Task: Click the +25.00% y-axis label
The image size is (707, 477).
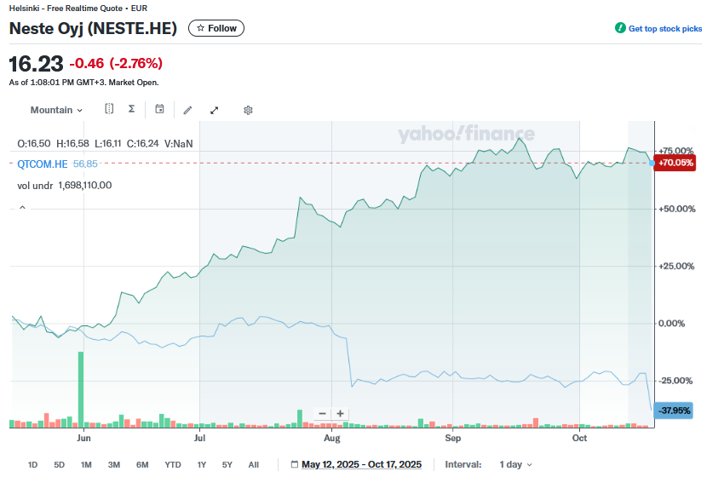Action: (x=676, y=266)
